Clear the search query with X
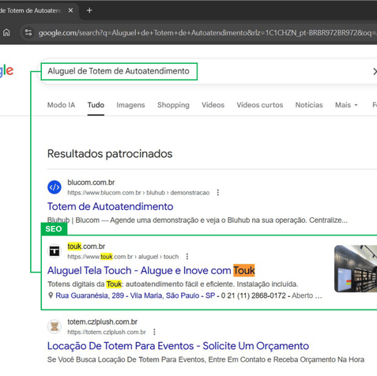 pos(375,71)
